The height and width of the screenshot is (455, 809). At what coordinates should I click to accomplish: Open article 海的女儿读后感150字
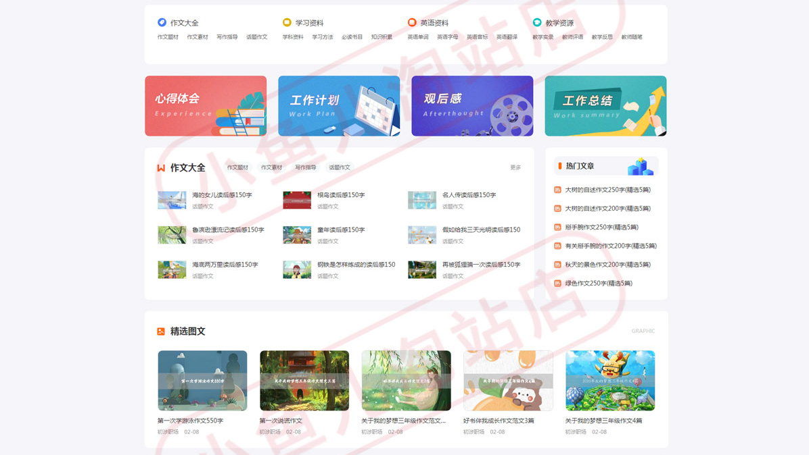click(x=222, y=195)
